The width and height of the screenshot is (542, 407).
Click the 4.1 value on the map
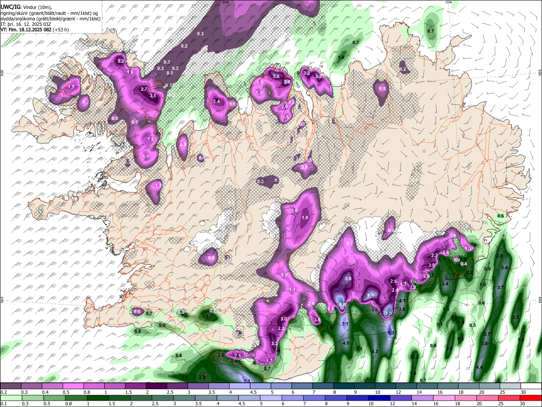(402, 301)
